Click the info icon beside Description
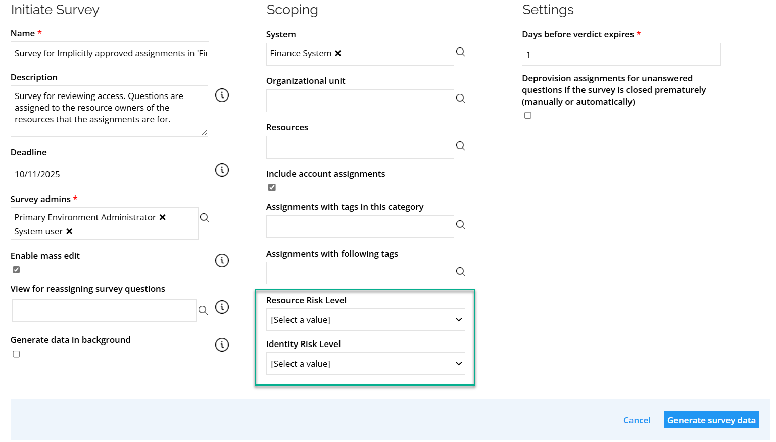776x442 pixels. 222,95
